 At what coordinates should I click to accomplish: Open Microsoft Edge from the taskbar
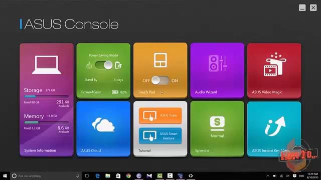click(98, 175)
